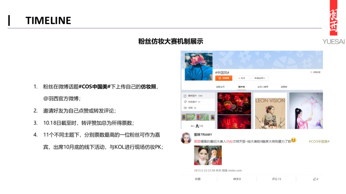Open the 话题榜 tab
The width and height of the screenshot is (346, 194).
coord(284,87)
